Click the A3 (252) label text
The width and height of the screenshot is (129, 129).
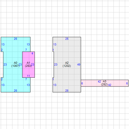(x=104, y=83)
